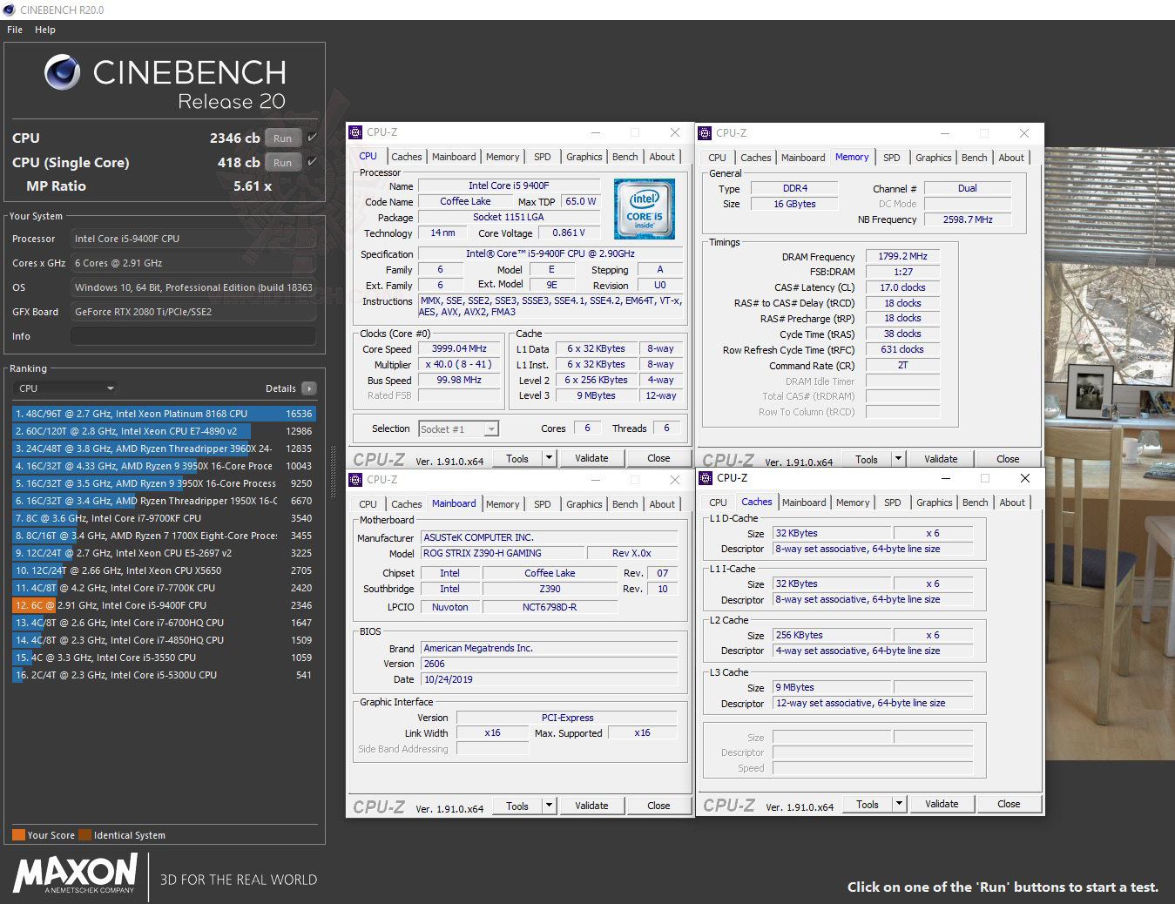The width and height of the screenshot is (1175, 904).
Task: Click CPU-Z icon in Caches window title
Action: tap(706, 478)
